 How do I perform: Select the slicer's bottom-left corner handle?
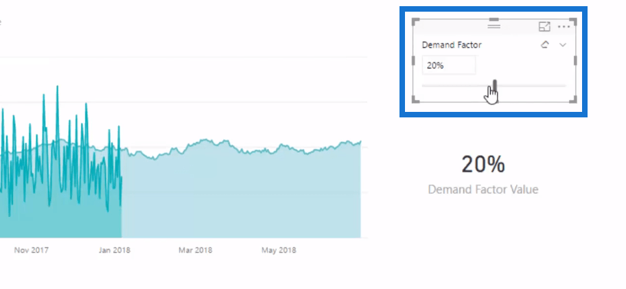[x=415, y=99]
